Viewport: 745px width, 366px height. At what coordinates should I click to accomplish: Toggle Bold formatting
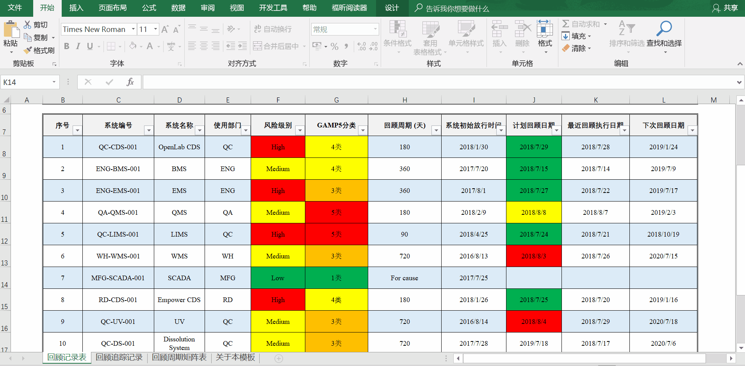coord(67,46)
